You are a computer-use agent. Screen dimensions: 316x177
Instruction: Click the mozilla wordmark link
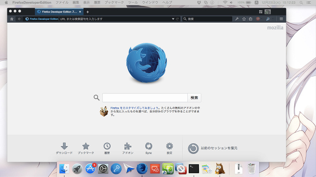tap(275, 28)
